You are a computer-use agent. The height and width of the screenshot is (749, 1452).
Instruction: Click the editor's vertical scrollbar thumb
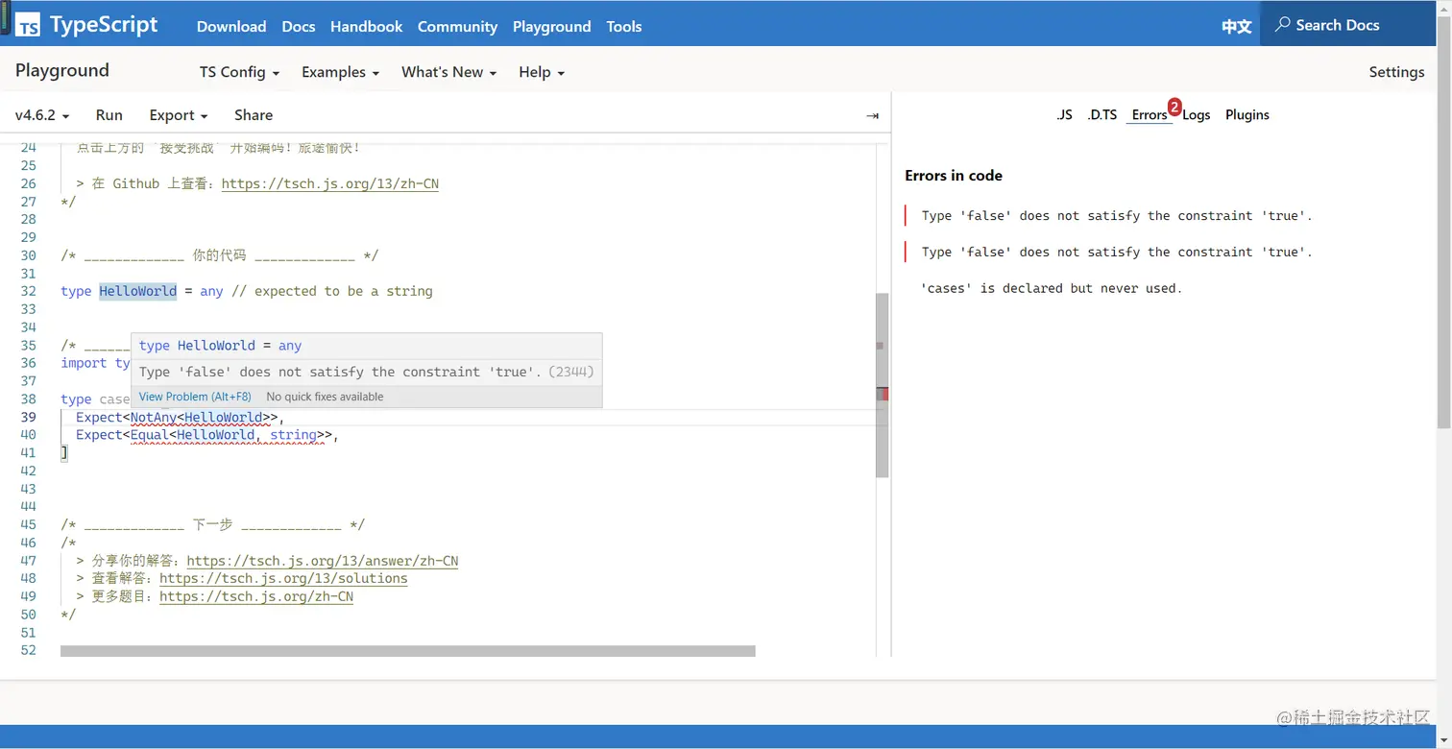tap(883, 385)
